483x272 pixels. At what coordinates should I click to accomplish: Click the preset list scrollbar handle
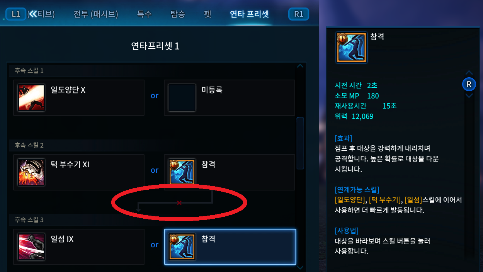(300, 143)
